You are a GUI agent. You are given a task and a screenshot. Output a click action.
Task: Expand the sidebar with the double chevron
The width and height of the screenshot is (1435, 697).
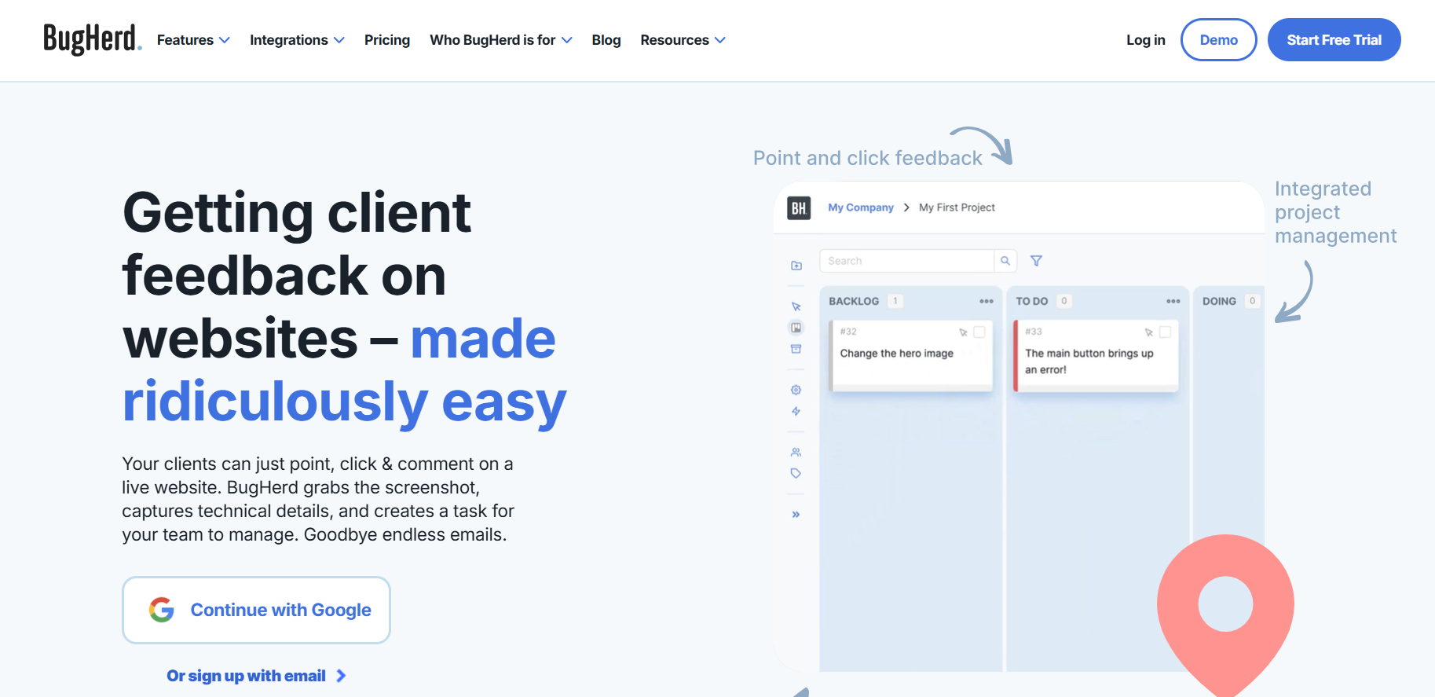(796, 515)
